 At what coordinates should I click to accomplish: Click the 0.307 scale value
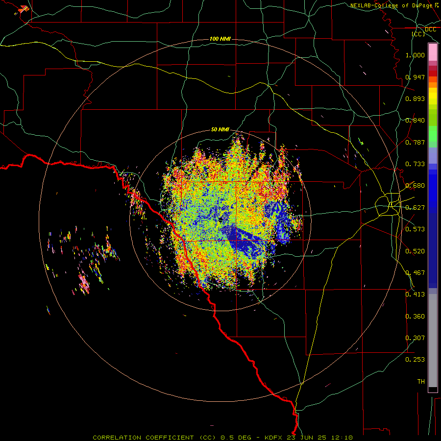pos(415,338)
